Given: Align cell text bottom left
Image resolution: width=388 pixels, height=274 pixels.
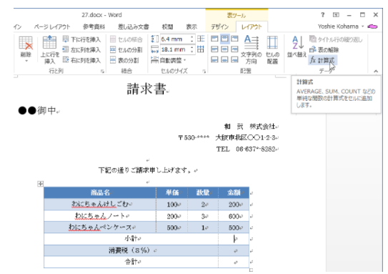Looking at the screenshot, I should click(x=214, y=59).
